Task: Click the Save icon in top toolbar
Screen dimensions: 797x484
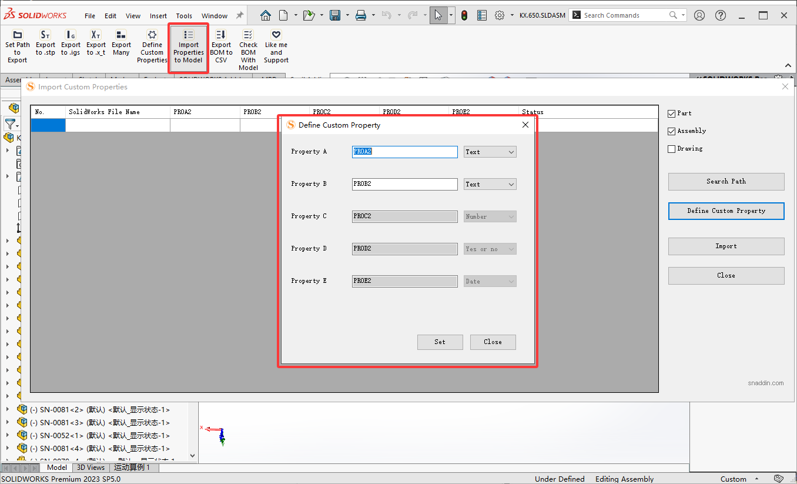Action: coord(335,15)
